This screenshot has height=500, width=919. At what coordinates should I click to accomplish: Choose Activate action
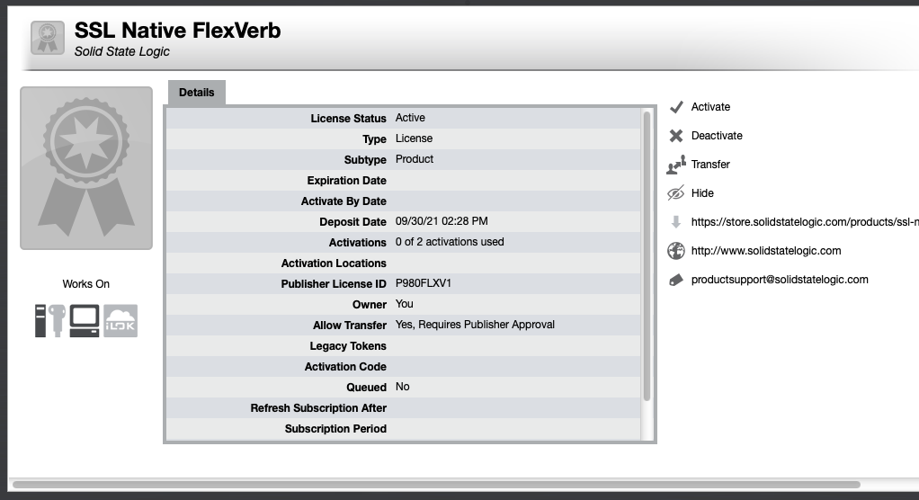pyautogui.click(x=710, y=107)
